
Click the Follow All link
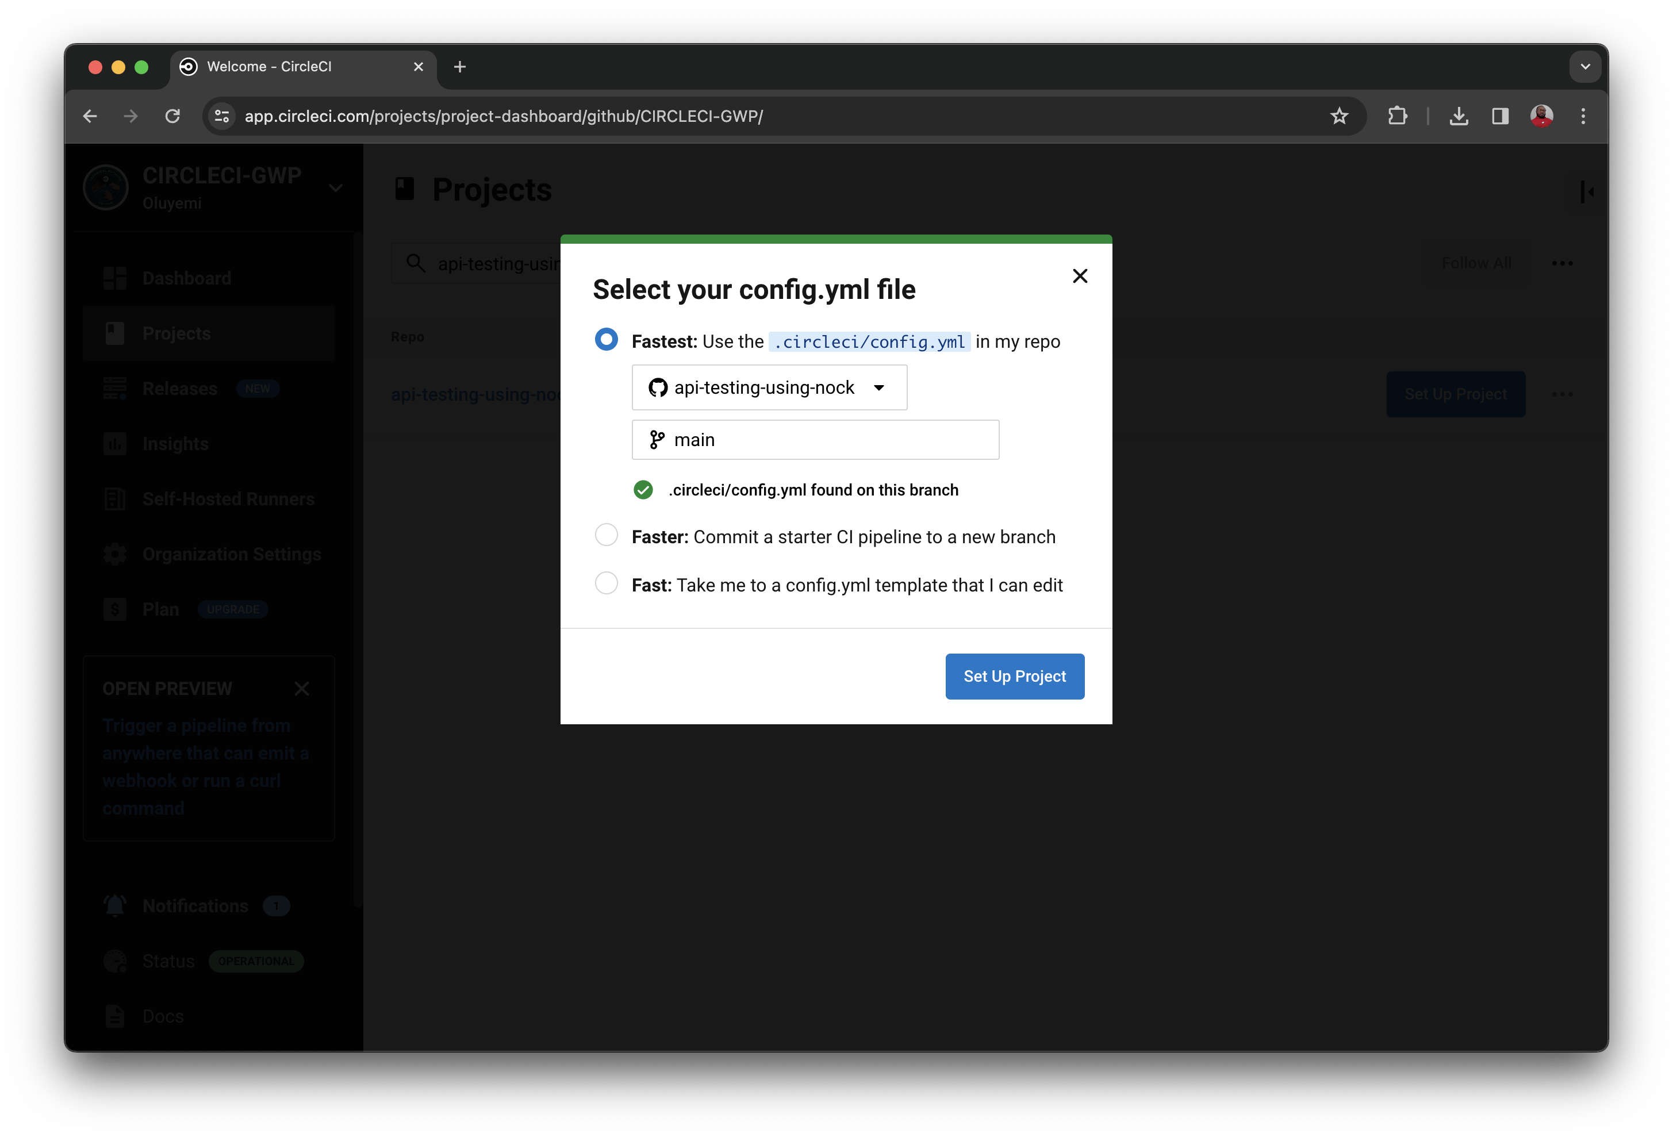(1476, 263)
